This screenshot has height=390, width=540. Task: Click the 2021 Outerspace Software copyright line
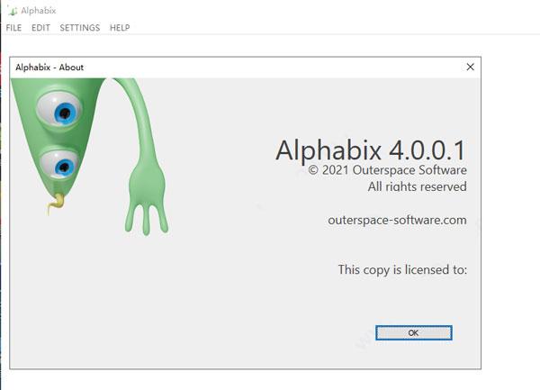(x=387, y=170)
